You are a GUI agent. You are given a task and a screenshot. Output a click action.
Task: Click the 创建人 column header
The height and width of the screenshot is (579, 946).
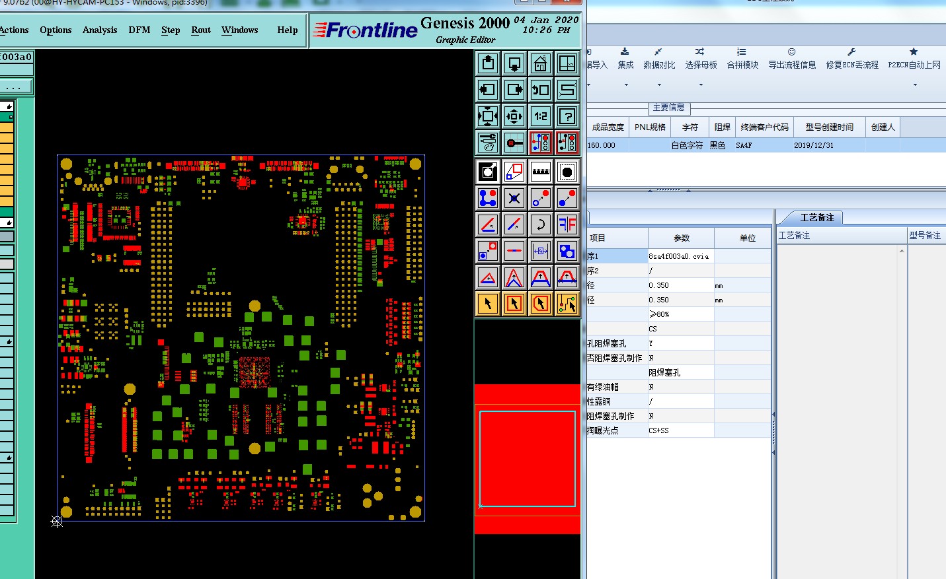[883, 127]
